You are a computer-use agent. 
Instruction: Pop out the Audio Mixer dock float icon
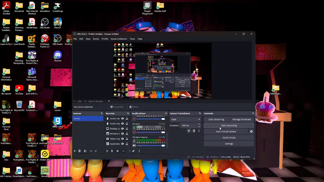pos(166,114)
